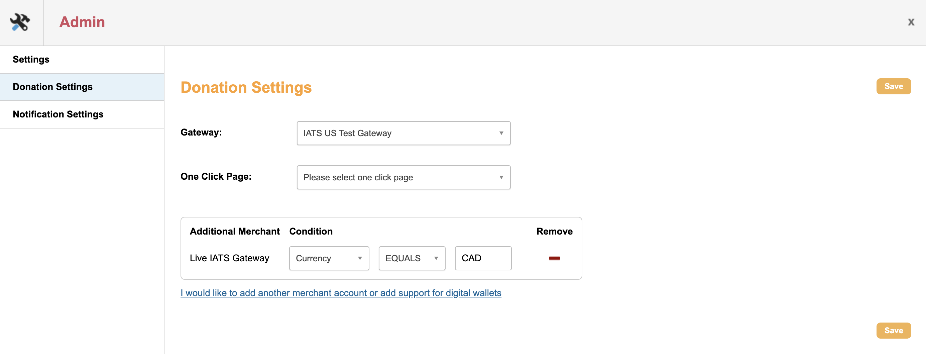
Task: Click the One Click Page label
Action: click(216, 177)
